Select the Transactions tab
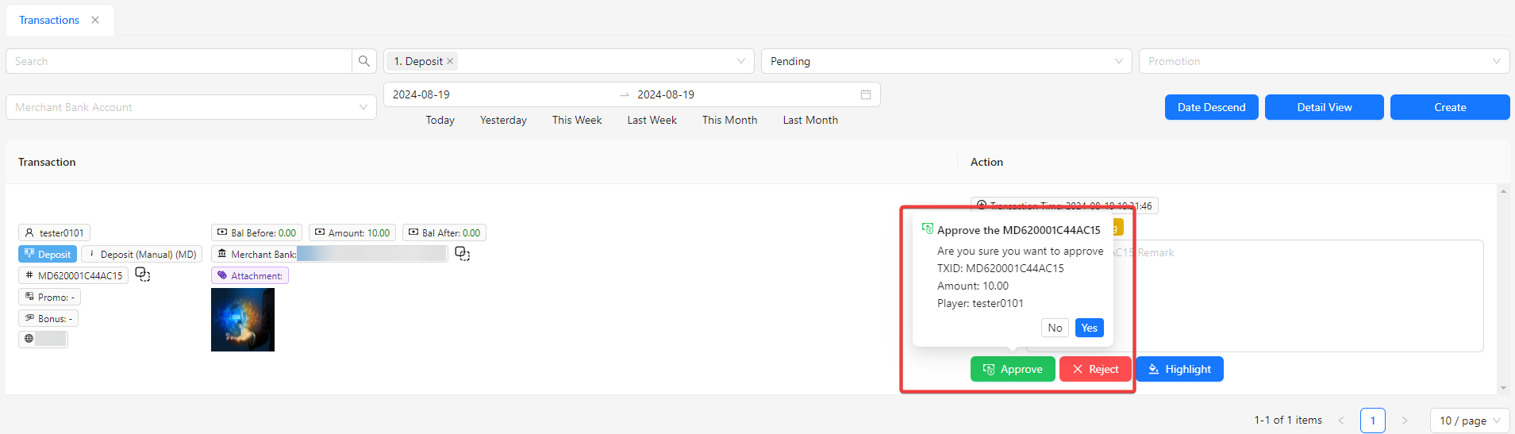1515x434 pixels. (x=49, y=20)
